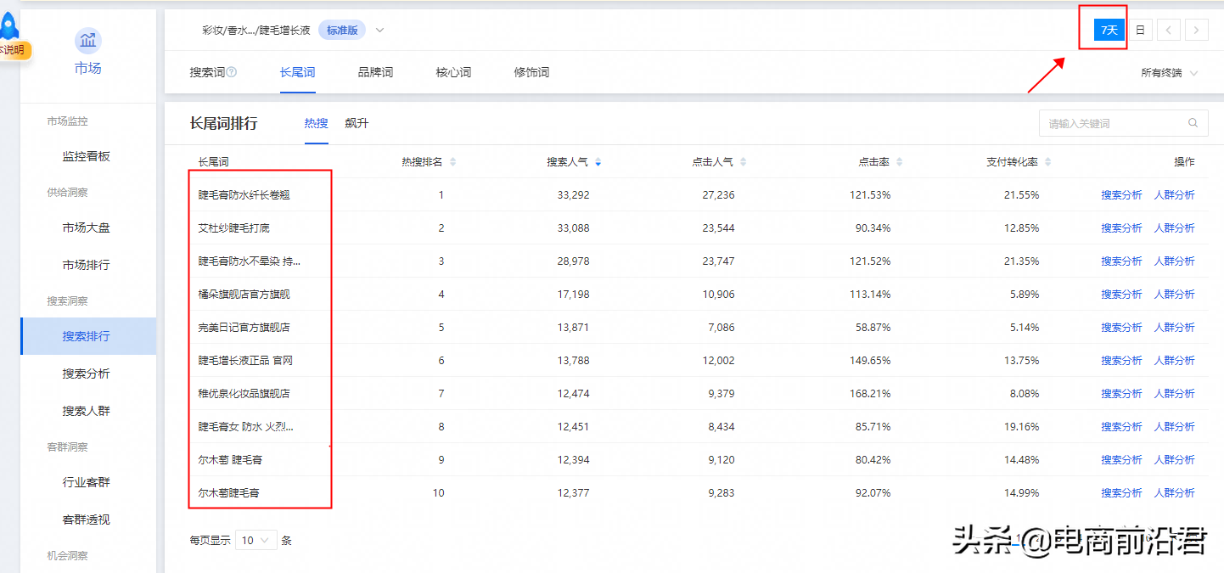Go to previous date period arrow
The width and height of the screenshot is (1224, 573).
click(1168, 30)
